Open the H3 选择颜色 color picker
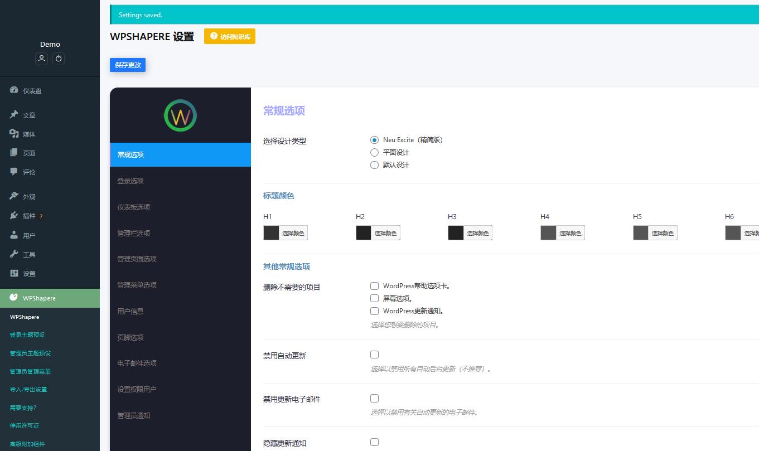The height and width of the screenshot is (451, 759). click(477, 233)
